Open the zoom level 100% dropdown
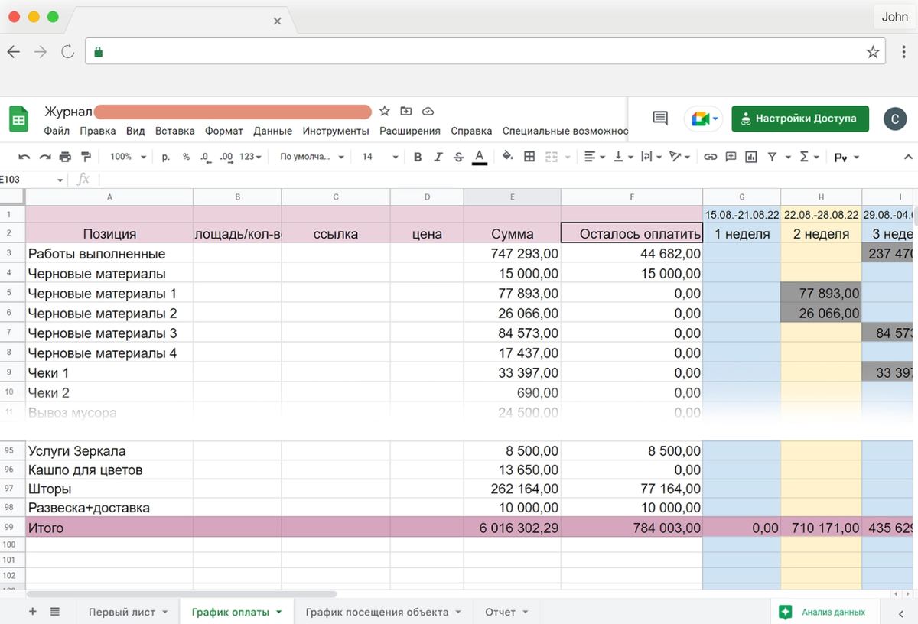918x624 pixels. [128, 157]
